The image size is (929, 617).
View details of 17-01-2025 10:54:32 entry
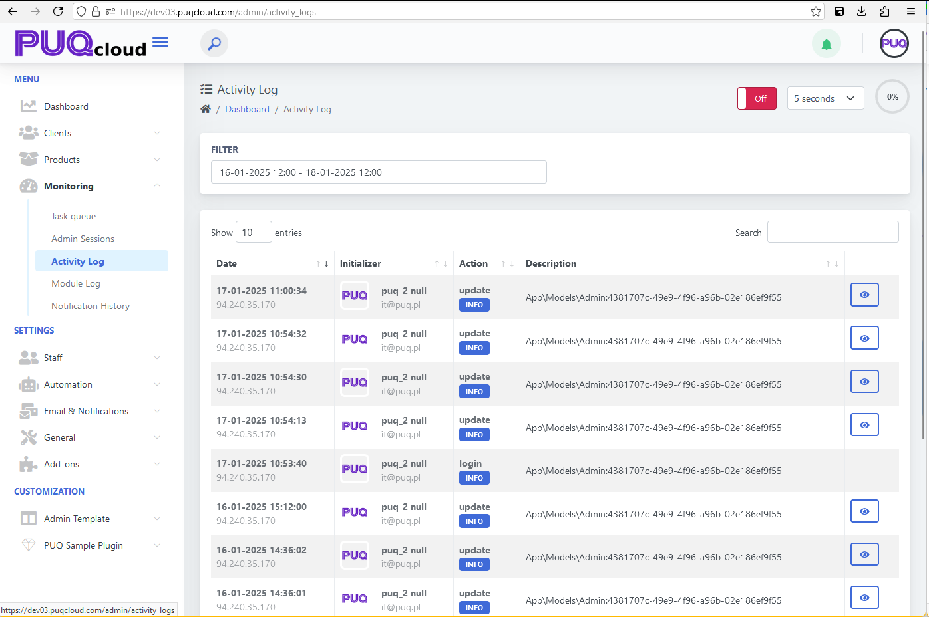(864, 338)
